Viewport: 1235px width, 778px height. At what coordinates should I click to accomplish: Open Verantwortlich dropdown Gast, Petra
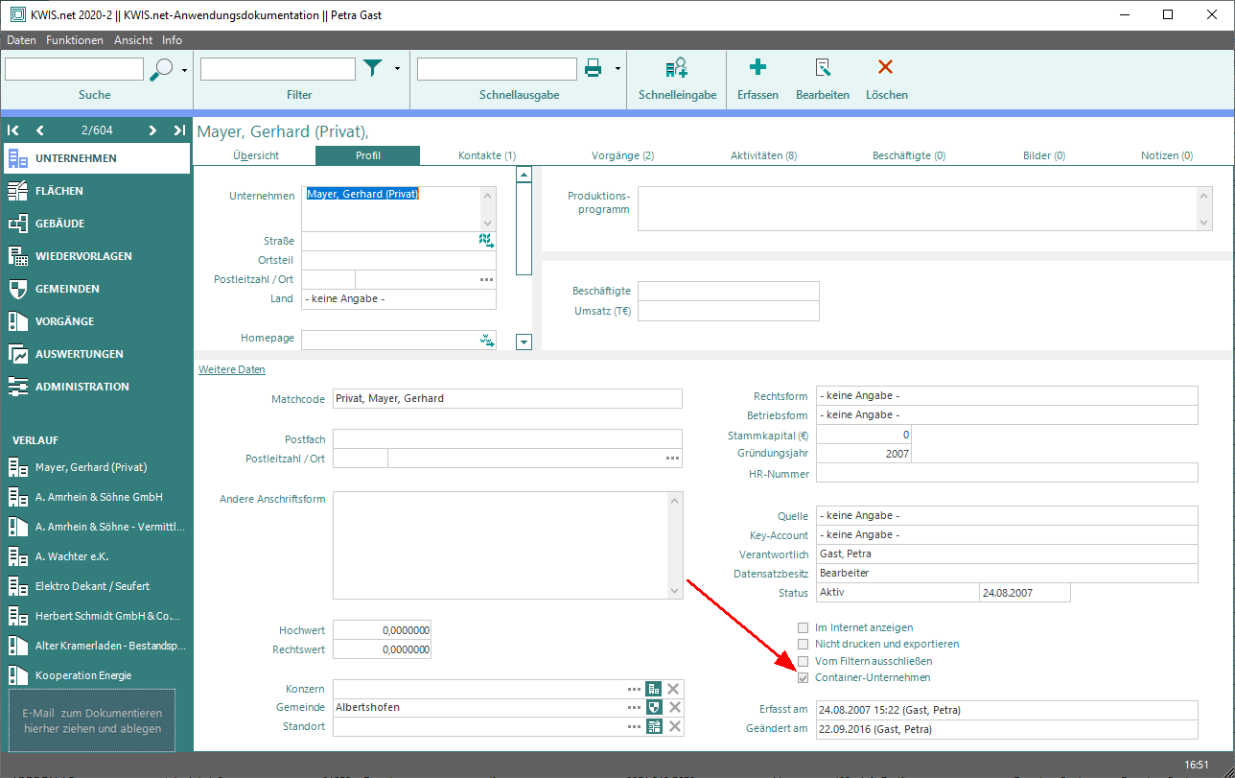(x=1007, y=554)
